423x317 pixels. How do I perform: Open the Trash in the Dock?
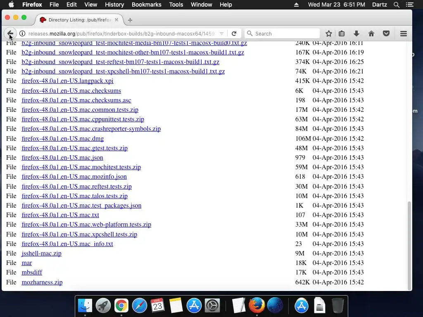(337, 306)
